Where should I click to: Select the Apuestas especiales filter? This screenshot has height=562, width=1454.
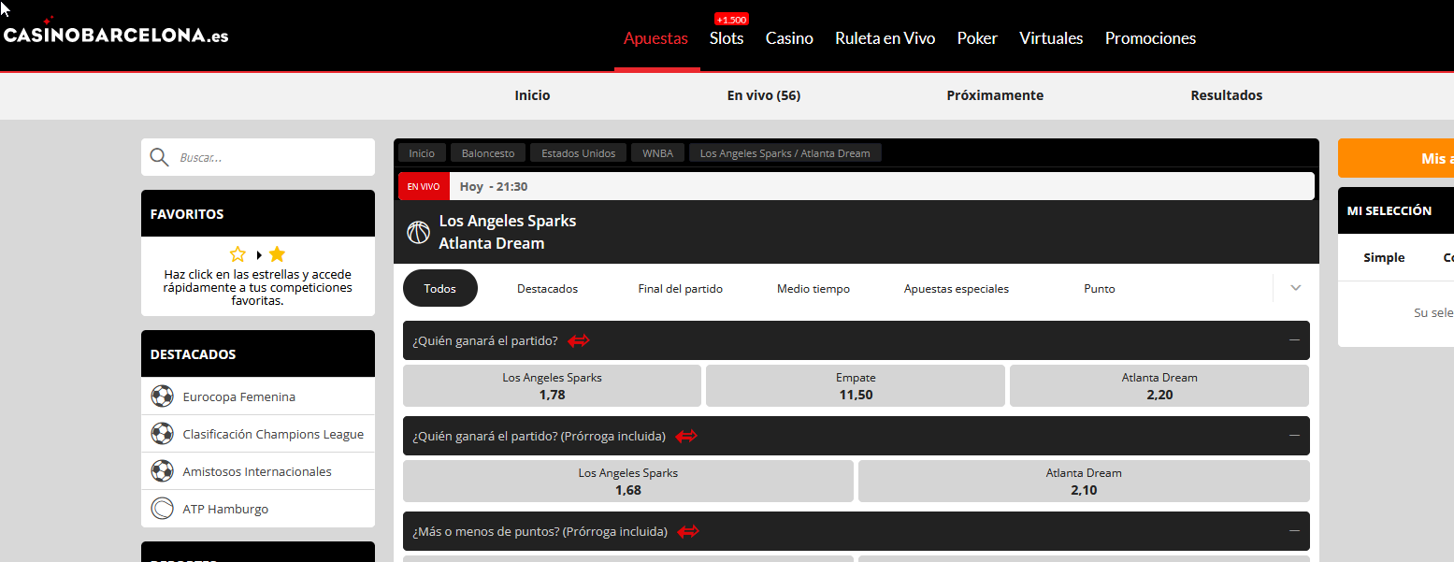tap(957, 288)
